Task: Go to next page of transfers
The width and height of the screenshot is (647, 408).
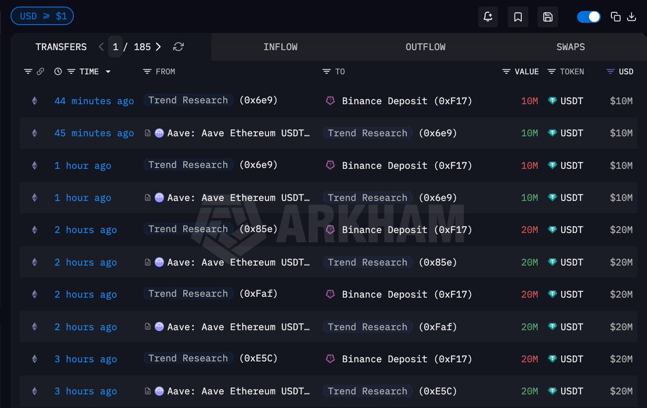Action: (x=158, y=47)
